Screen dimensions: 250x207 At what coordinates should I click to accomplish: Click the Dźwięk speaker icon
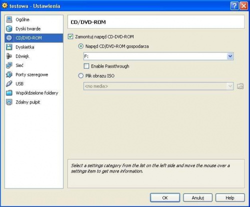tap(9, 56)
